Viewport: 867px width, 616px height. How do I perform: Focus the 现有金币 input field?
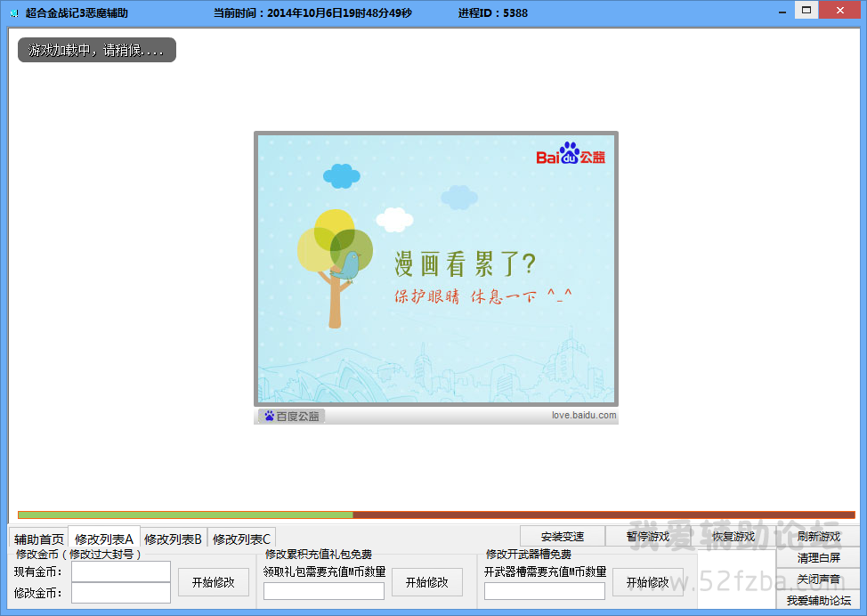point(121,571)
